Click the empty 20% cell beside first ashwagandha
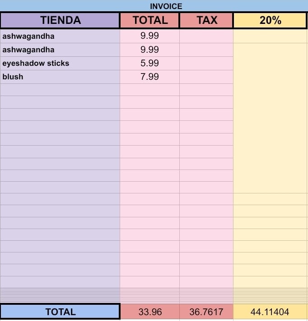 click(x=270, y=36)
